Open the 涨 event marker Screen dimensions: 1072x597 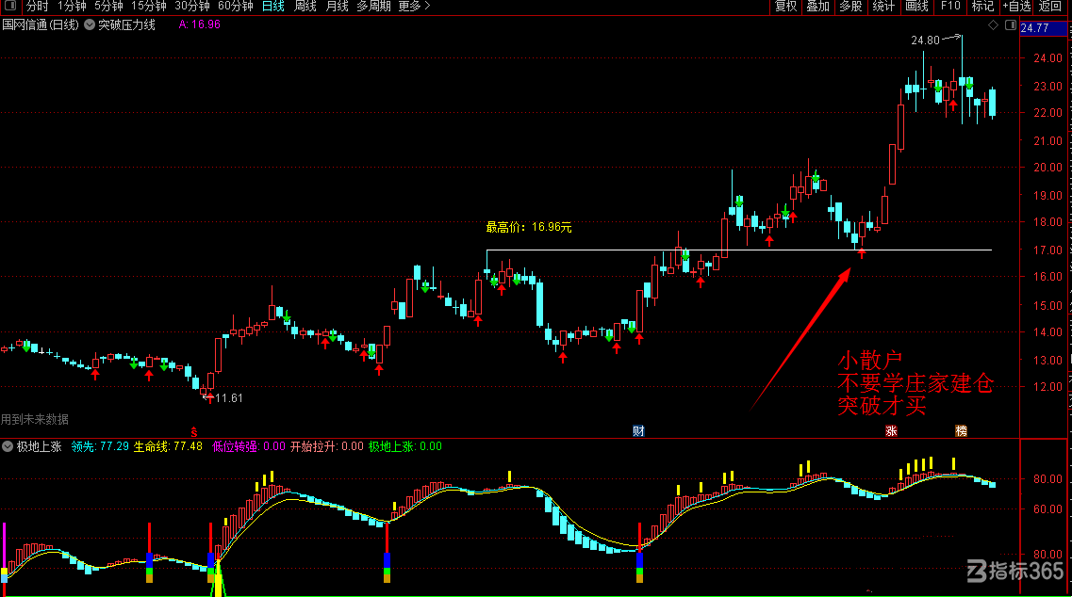point(891,431)
